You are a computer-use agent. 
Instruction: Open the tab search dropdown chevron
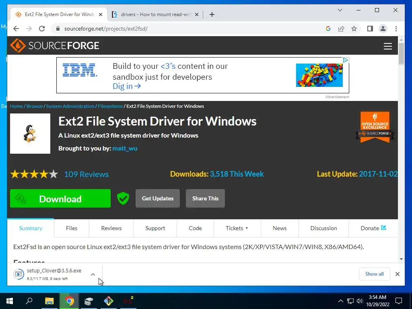(340, 10)
